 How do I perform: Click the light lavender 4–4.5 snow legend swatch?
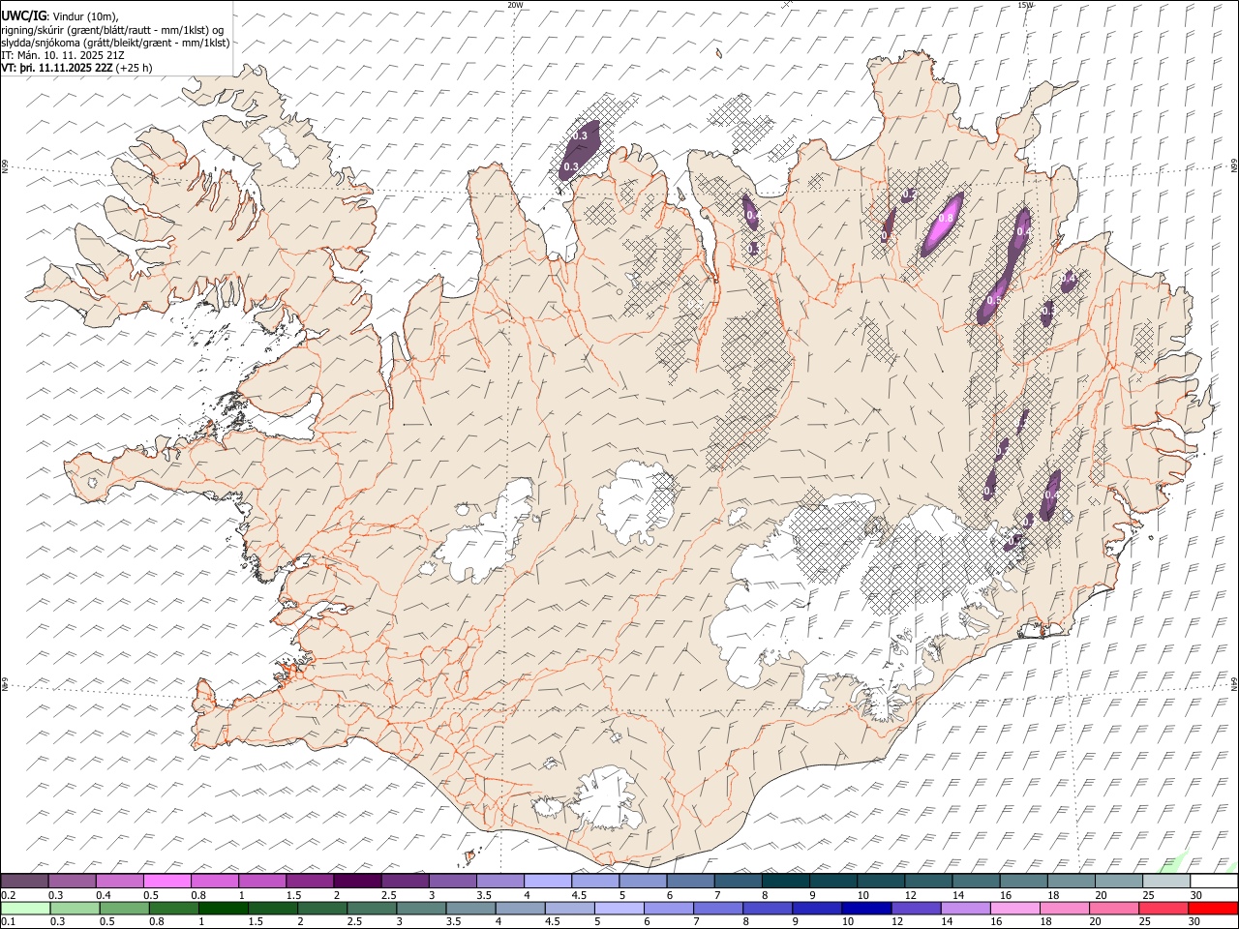pyautogui.click(x=548, y=882)
